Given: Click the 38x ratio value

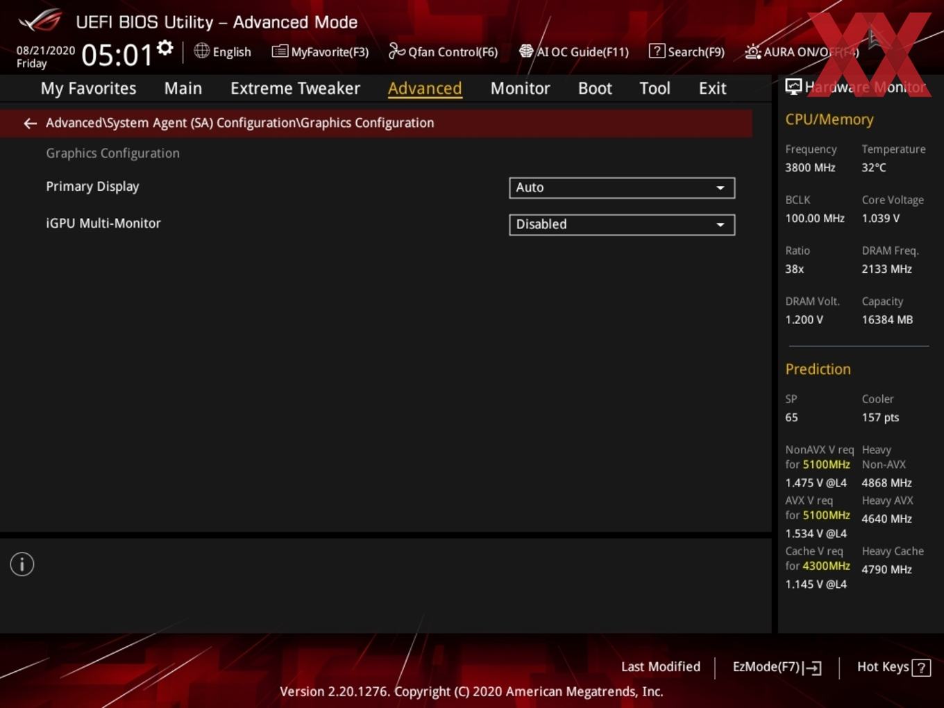Looking at the screenshot, I should tap(795, 269).
